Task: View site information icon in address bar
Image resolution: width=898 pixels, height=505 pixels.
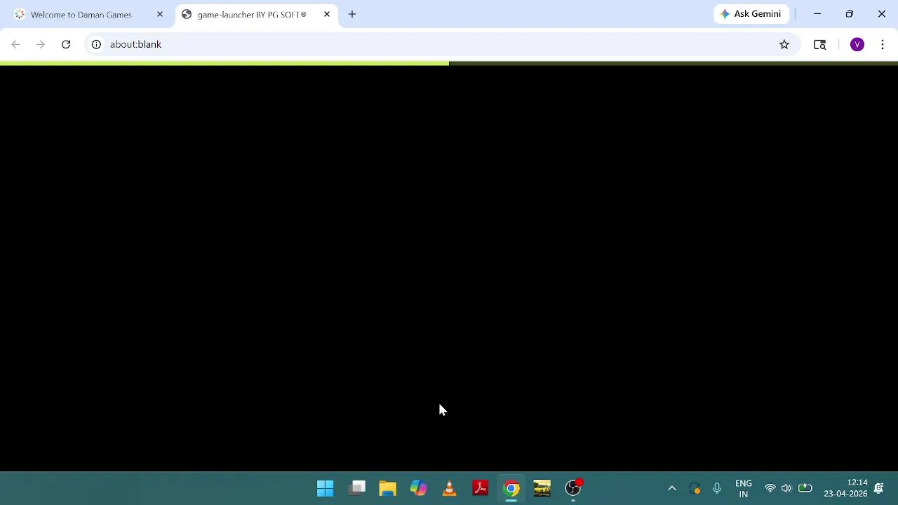Action: (x=96, y=44)
